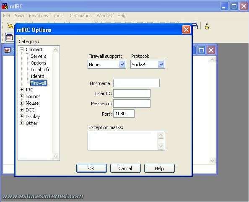Expand the Mouse category
This screenshot has width=249, height=202.
[22, 103]
